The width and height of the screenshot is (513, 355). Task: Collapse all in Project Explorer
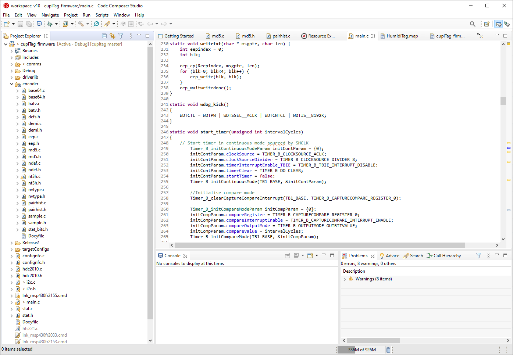104,36
